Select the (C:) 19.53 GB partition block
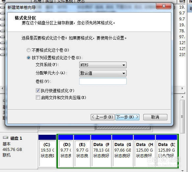This screenshot has width=192, height=172. (47, 151)
